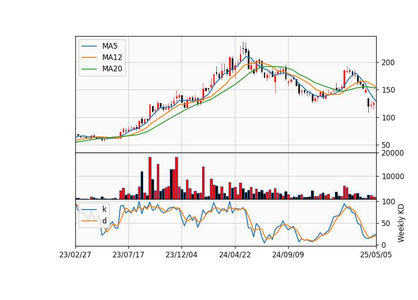Click the d legend label in KD panel
Viewport: 418px width, 300px height.
[104, 221]
